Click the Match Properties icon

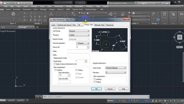point(110,14)
